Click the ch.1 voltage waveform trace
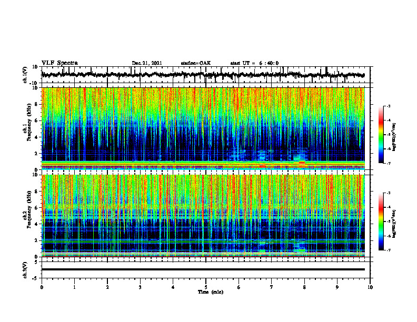The width and height of the screenshot is (417, 322). coord(203,75)
